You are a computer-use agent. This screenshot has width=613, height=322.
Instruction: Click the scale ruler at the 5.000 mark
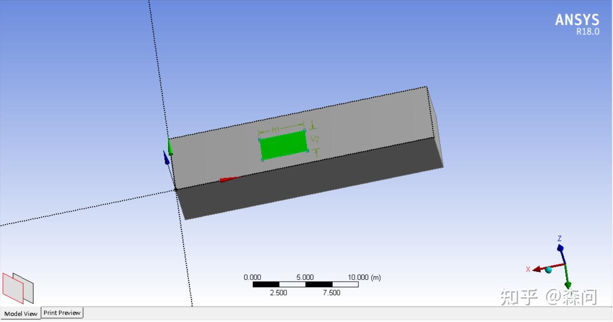point(305,284)
